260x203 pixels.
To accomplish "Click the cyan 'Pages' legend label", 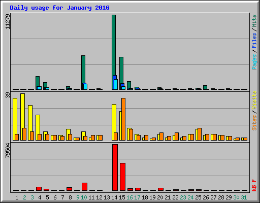I will (254, 61).
